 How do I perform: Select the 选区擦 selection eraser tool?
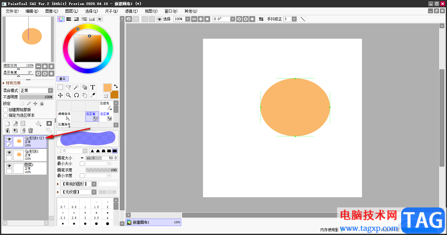tap(106, 116)
